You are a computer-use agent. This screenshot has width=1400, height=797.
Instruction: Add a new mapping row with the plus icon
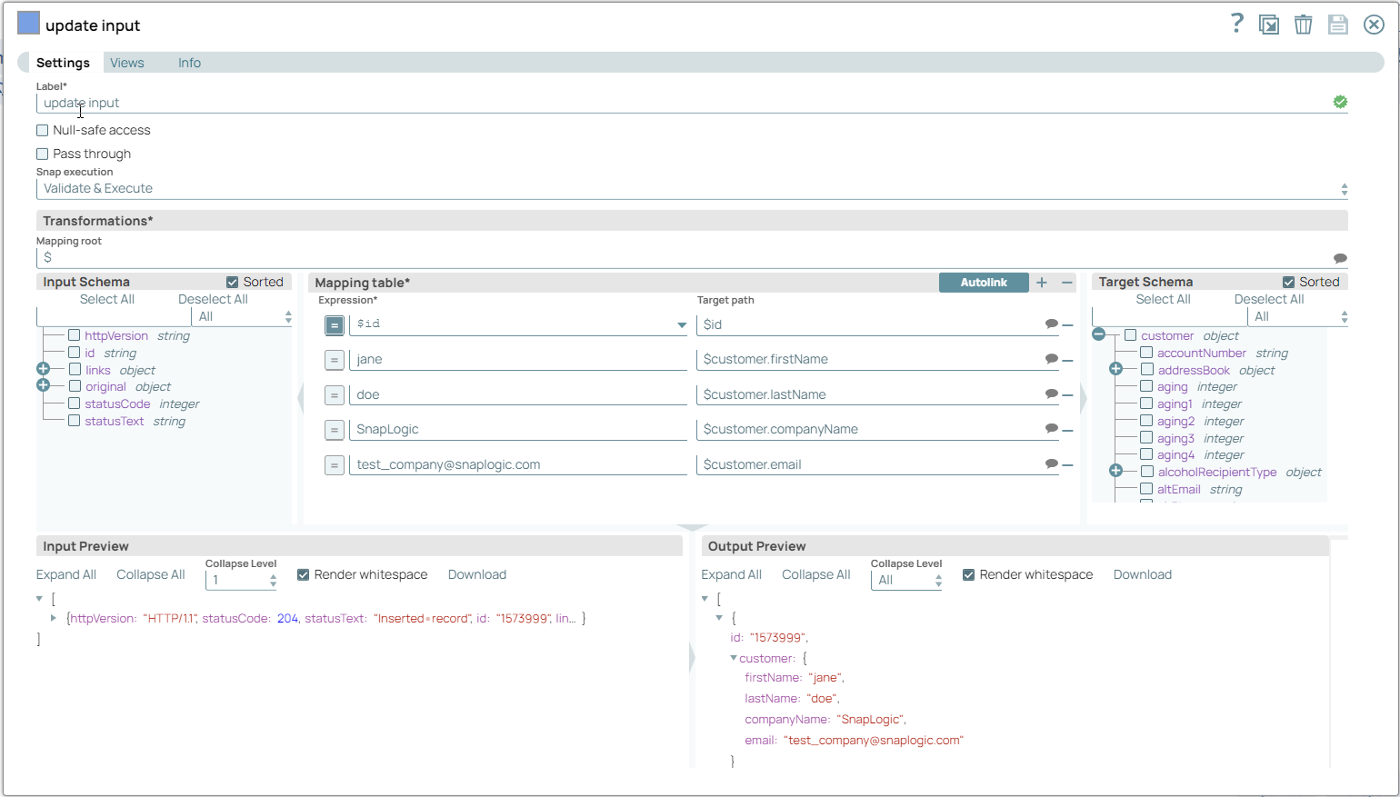pos(1042,283)
